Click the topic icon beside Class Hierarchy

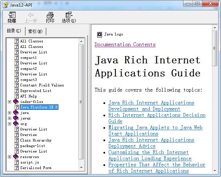(17, 140)
